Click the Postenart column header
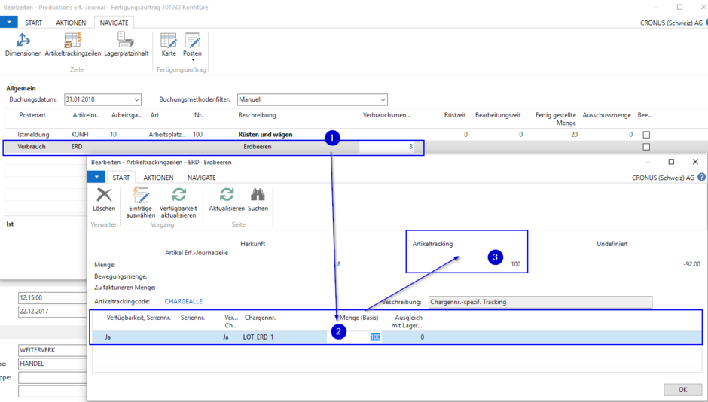 point(32,115)
